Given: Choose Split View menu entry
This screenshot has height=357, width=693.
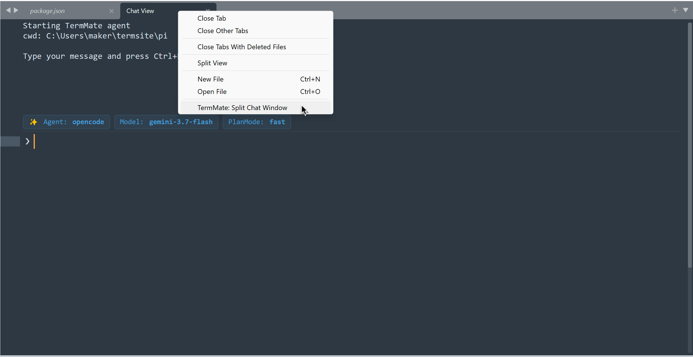Looking at the screenshot, I should click(256, 63).
